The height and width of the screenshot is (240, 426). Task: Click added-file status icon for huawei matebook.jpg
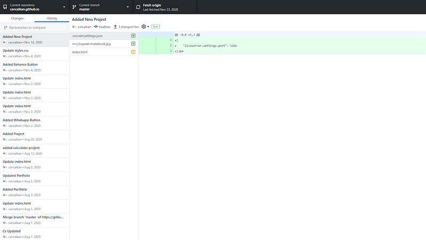(133, 44)
